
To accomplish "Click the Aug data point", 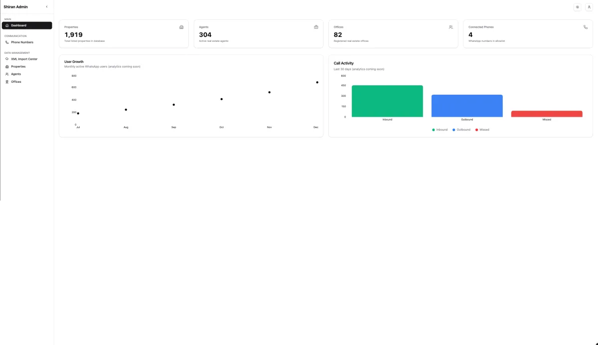I will [x=126, y=110].
